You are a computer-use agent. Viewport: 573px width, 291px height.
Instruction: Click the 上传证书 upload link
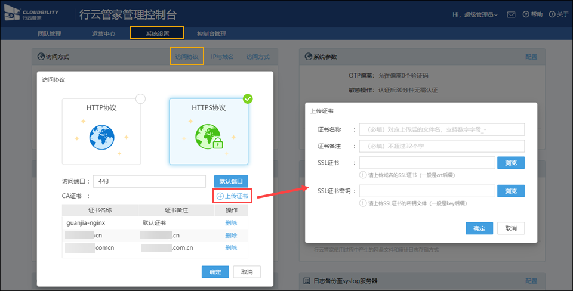coord(233,196)
